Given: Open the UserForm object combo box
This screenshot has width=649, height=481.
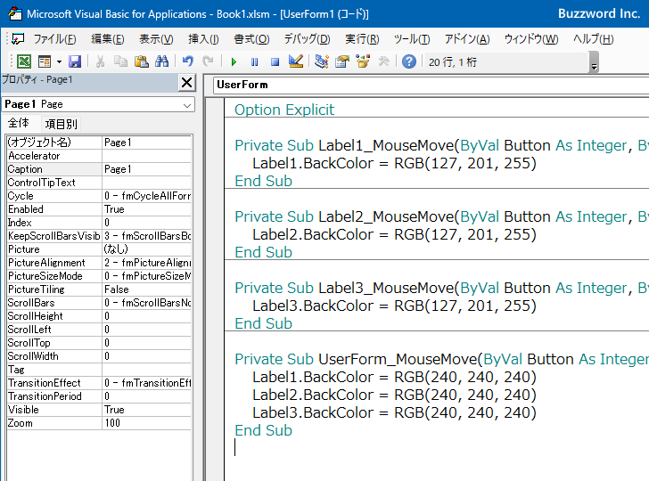Looking at the screenshot, I should click(x=431, y=85).
